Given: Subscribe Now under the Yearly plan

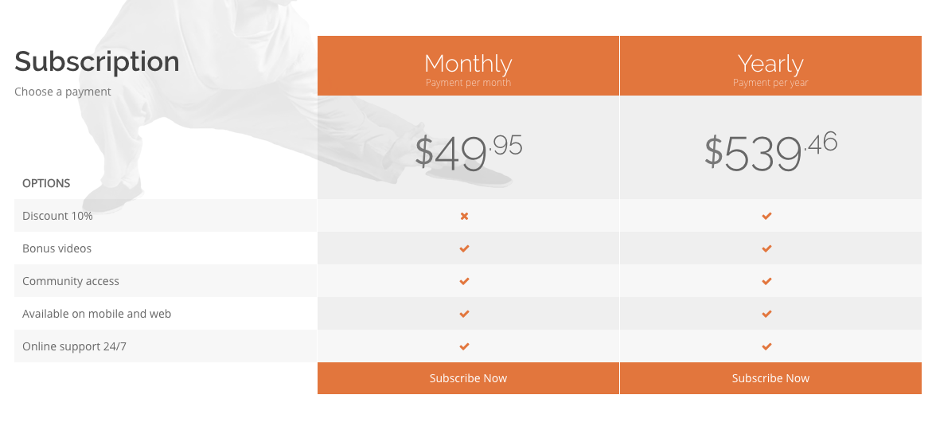Looking at the screenshot, I should (x=770, y=378).
